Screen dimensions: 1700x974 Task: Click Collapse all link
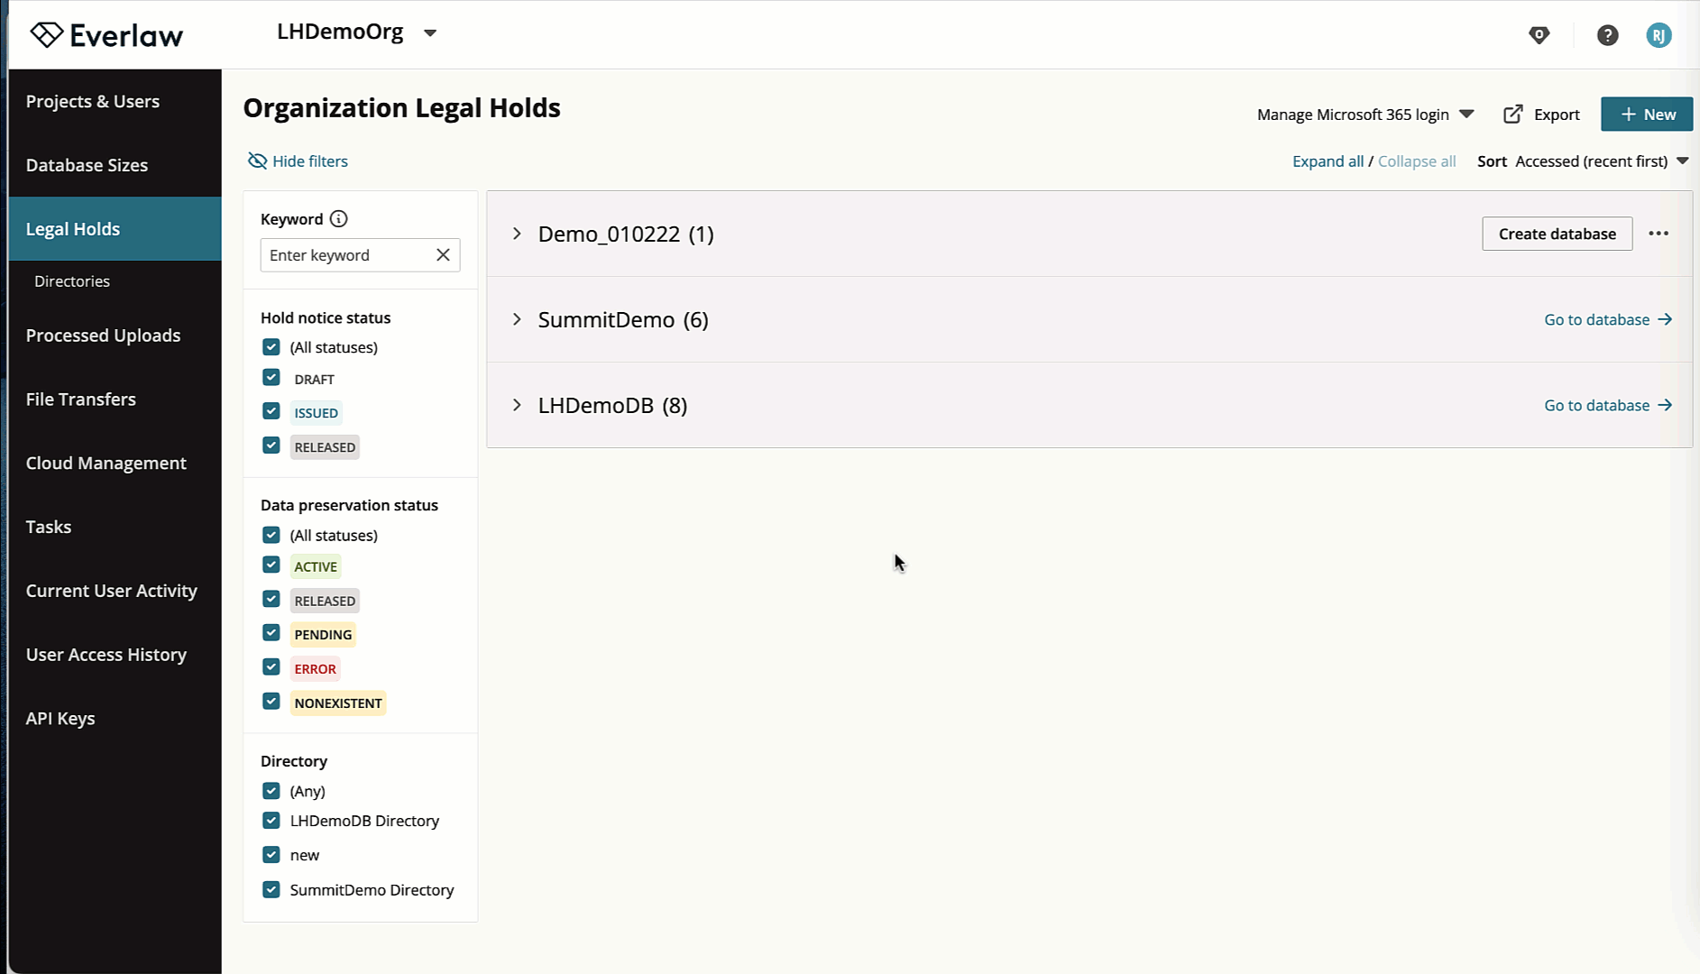tap(1417, 161)
